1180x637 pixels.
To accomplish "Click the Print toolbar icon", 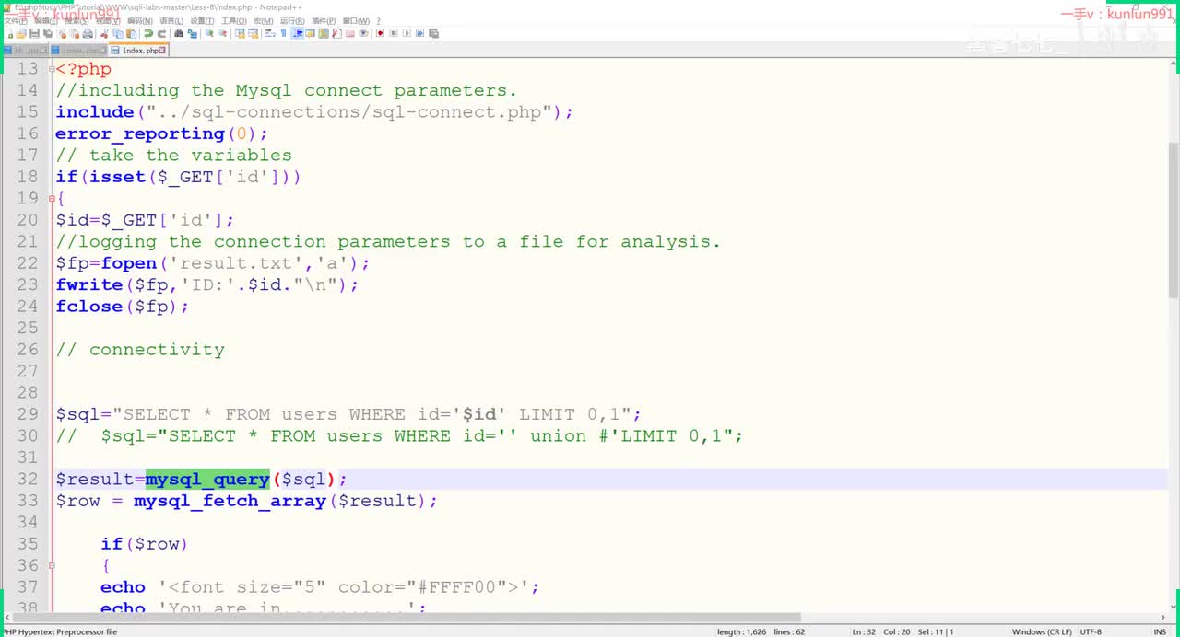I will click(x=88, y=33).
